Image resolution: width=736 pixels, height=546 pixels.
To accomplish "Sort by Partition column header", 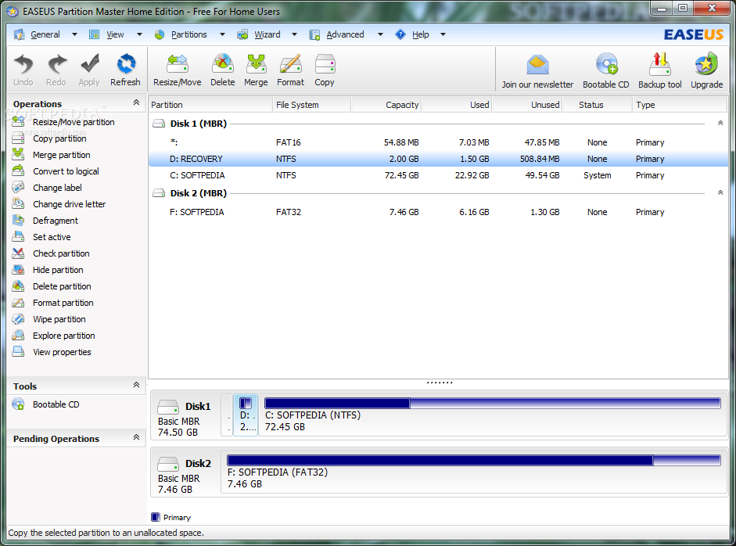I will pyautogui.click(x=210, y=105).
